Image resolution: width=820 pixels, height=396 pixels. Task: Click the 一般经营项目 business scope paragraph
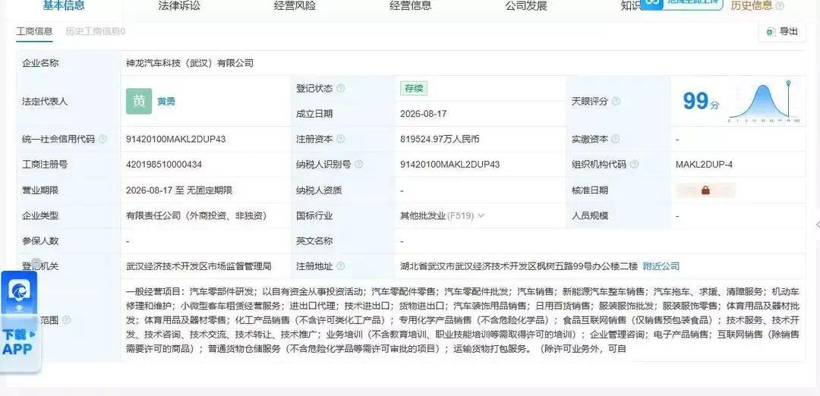coord(463,319)
